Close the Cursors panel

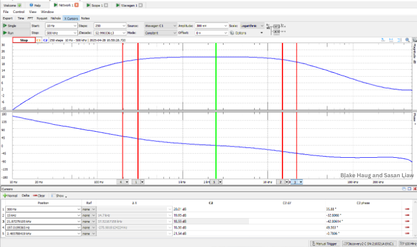tap(414, 188)
